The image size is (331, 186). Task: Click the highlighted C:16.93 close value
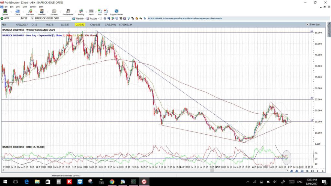pyautogui.click(x=80, y=25)
